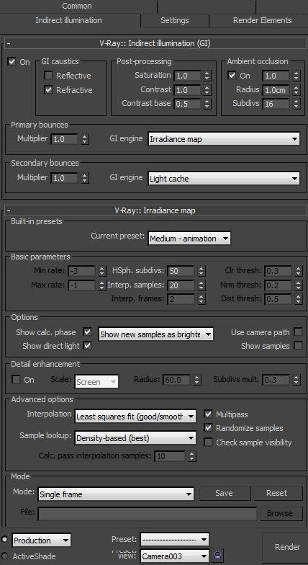
Task: Toggle Show direct light checkbox
Action: click(x=87, y=346)
